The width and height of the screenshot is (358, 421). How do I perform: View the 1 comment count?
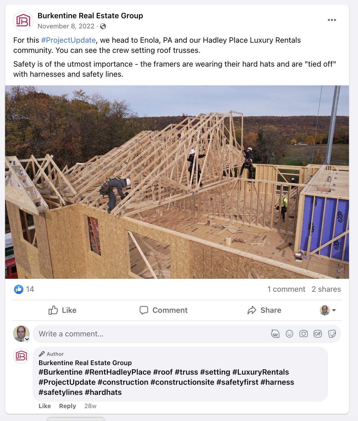point(286,289)
